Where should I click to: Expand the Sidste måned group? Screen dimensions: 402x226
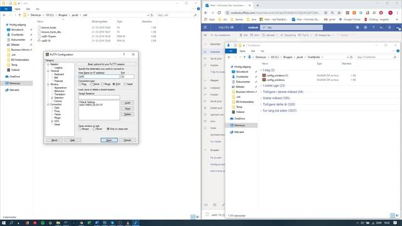click(261, 98)
